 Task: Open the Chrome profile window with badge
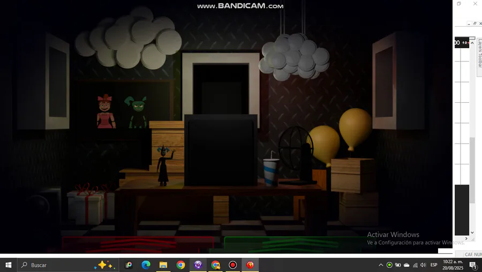click(215, 265)
